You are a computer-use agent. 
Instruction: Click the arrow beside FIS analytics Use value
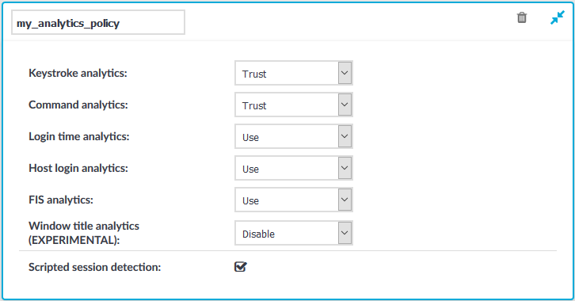coord(345,200)
